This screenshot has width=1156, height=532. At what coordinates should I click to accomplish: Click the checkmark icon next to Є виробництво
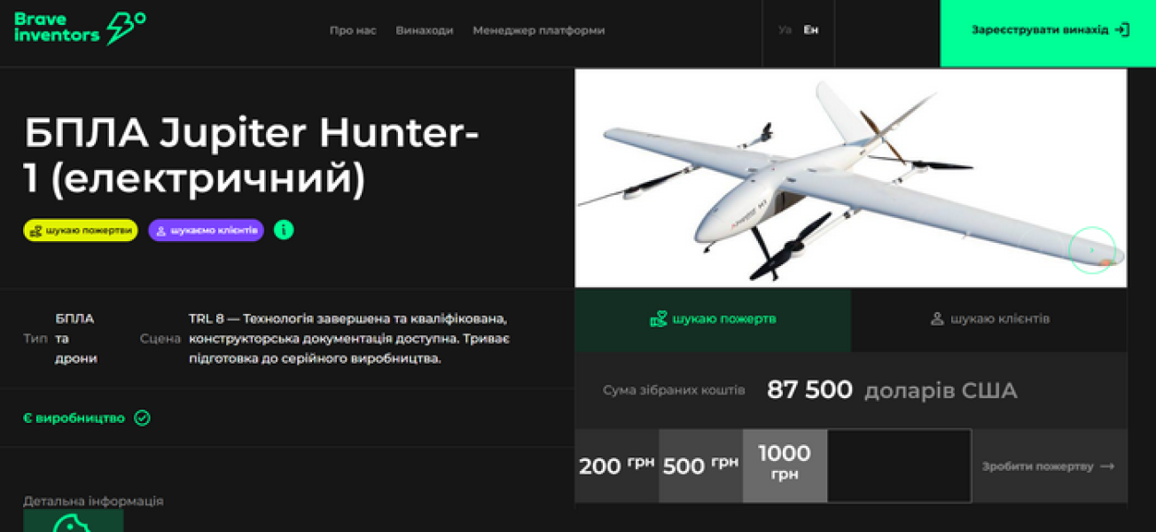142,418
